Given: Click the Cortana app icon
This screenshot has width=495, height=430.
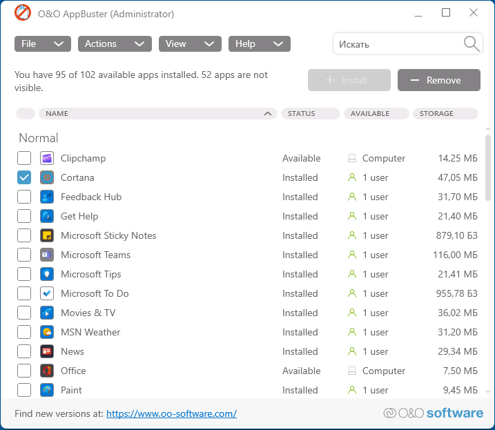Looking at the screenshot, I should click(x=47, y=177).
